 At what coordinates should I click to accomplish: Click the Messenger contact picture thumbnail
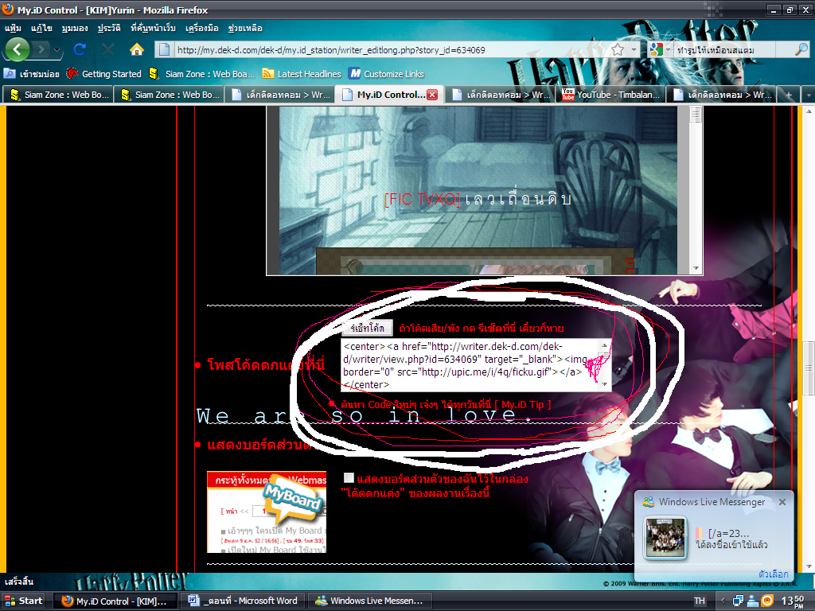pyautogui.click(x=665, y=538)
